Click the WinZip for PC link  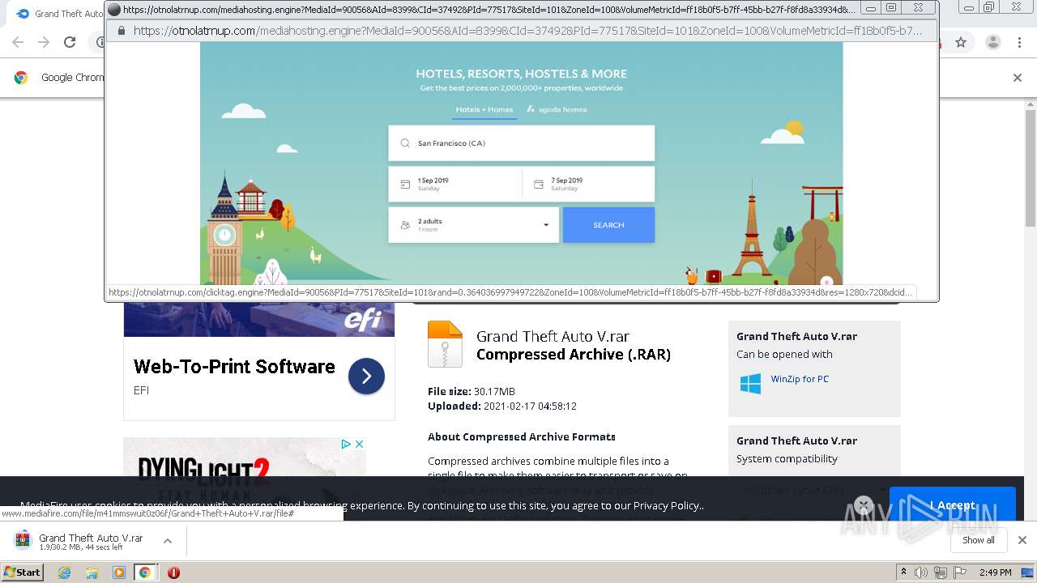800,379
